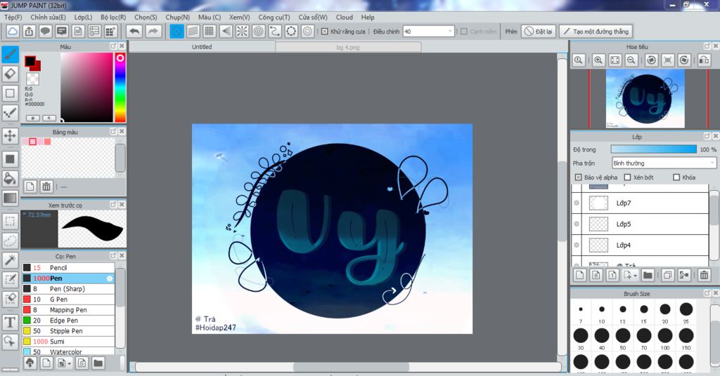Fit canvas to window in navigator

615,60
